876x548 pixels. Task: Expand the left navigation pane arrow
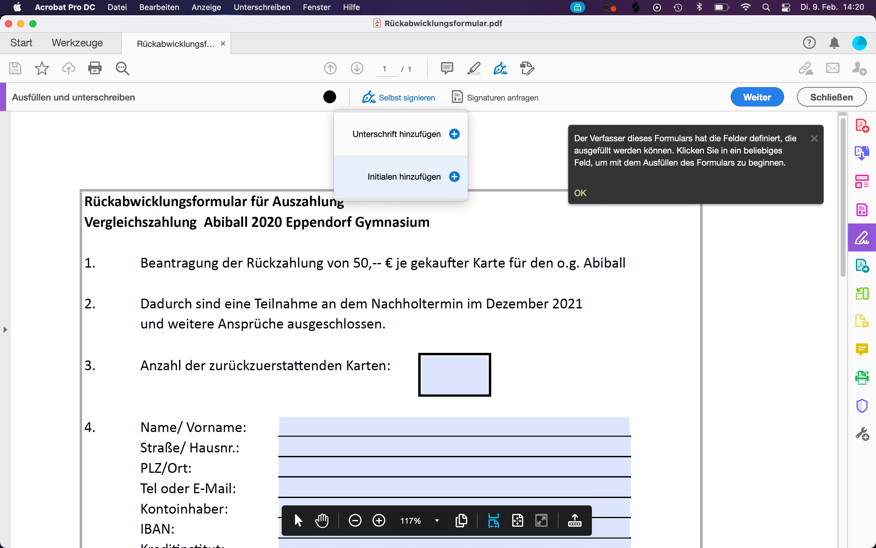coord(5,330)
